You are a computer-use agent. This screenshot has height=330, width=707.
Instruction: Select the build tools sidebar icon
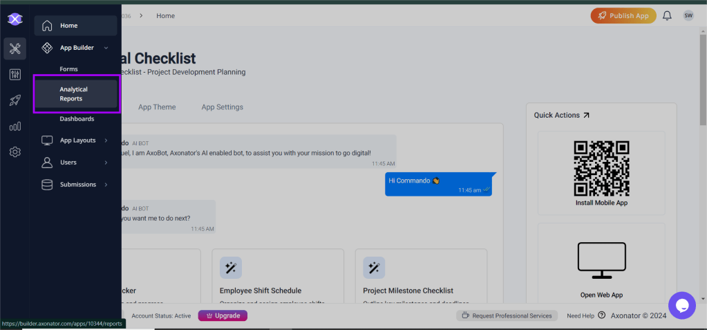(x=15, y=48)
